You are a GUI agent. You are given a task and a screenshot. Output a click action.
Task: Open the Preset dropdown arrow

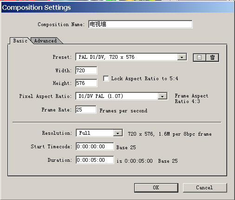182,57
